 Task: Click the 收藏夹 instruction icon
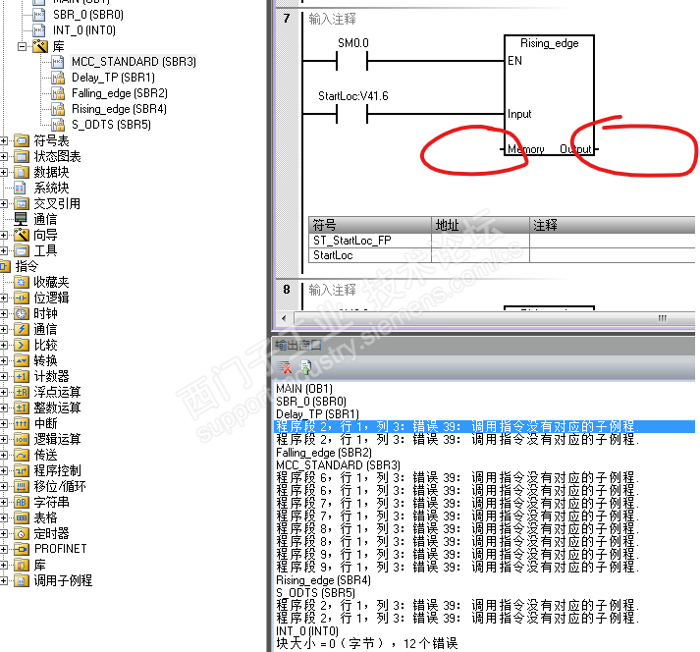(x=21, y=282)
